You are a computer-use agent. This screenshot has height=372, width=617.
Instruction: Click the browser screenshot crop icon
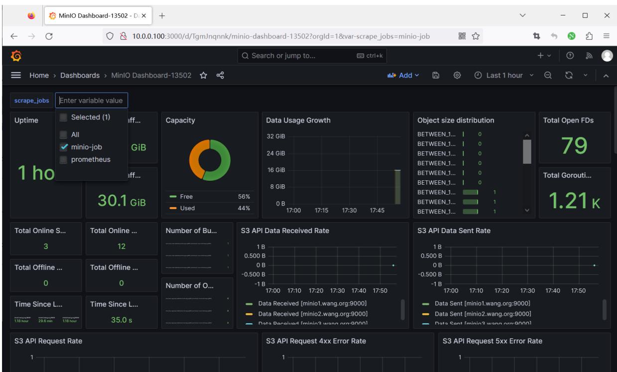click(x=537, y=36)
